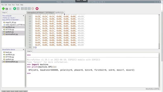Open the Tools menu
The width and height of the screenshot is (163, 92).
(x=18, y=5)
